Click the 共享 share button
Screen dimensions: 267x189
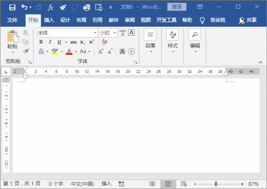(248, 20)
